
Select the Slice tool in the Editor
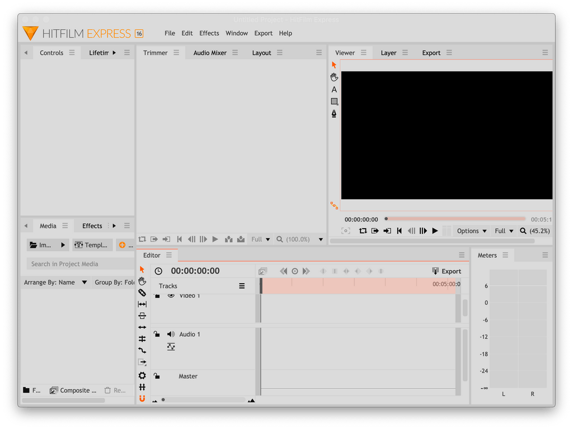click(x=142, y=293)
